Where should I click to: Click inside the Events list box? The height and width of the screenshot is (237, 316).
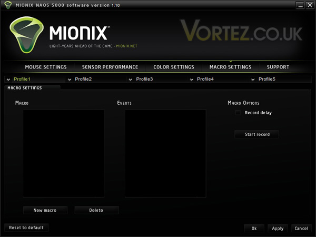(165, 153)
